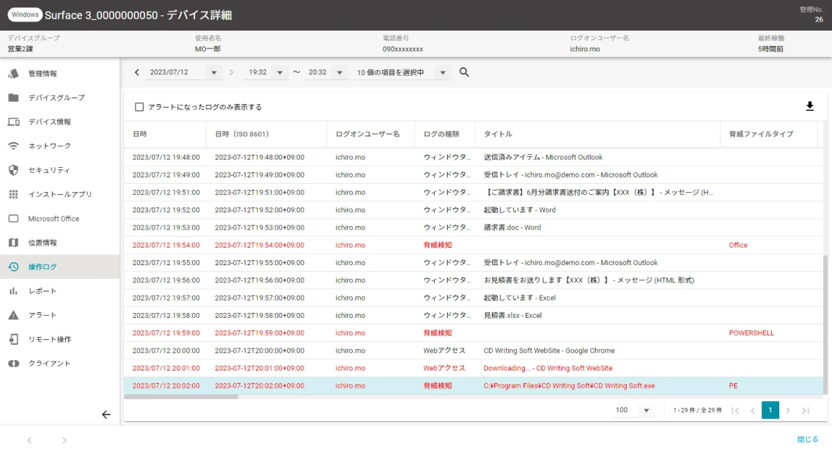The height and width of the screenshot is (451, 832).
Task: Open the 位置情報 map icon
Action: pos(13,243)
